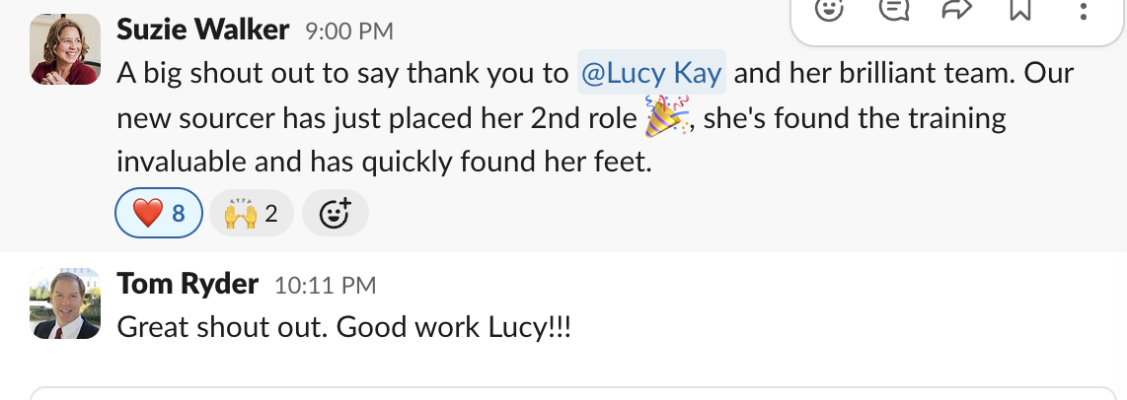Click the Suzie Walker sender name
Viewport: 1127px width, 400px height.
(202, 31)
